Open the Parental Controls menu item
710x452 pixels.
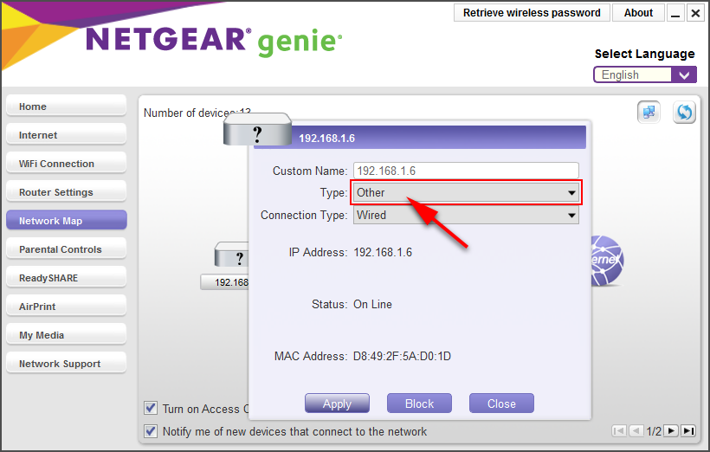click(66, 249)
